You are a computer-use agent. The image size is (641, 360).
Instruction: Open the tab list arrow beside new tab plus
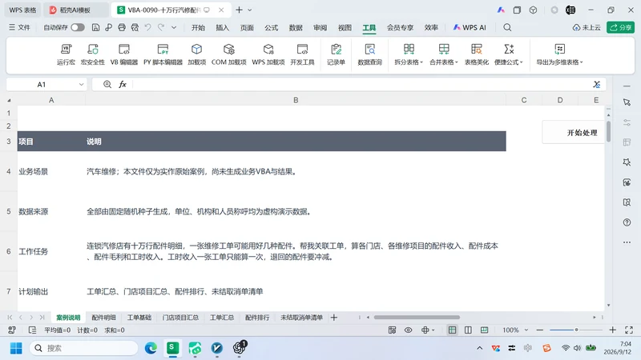pyautogui.click(x=250, y=10)
